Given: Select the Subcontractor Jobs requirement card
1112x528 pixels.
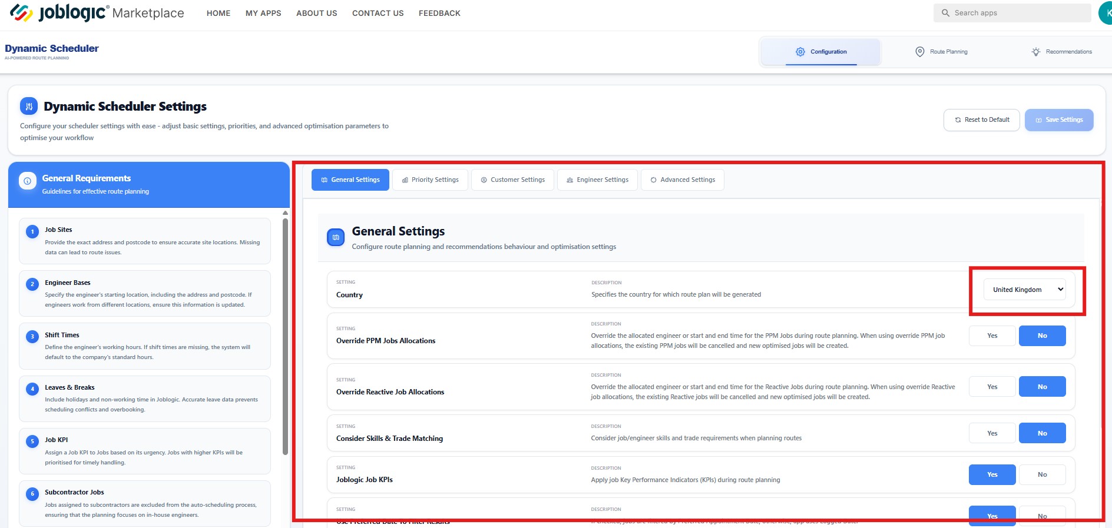Looking at the screenshot, I should click(145, 503).
